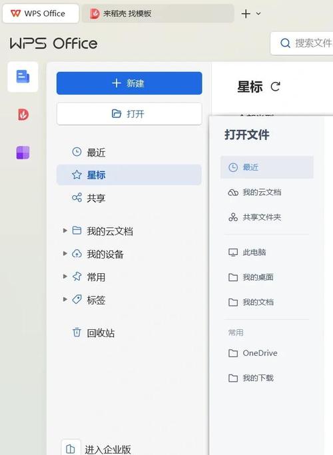This screenshot has width=333, height=455.
Task: Click the folder icon beside sidebar 我的云文档
Action: tap(77, 230)
